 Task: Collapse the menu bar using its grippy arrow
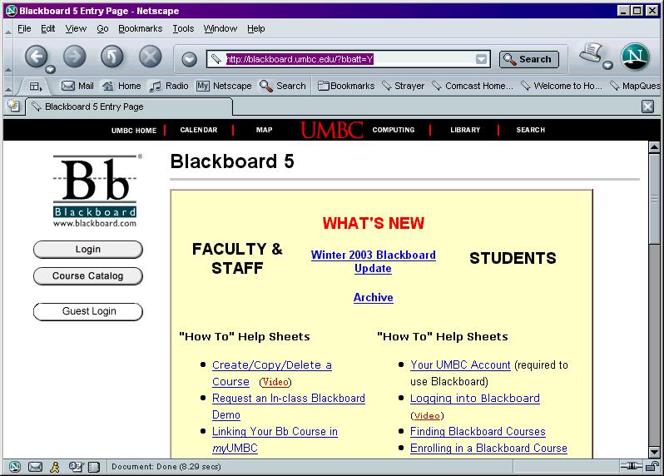click(8, 32)
